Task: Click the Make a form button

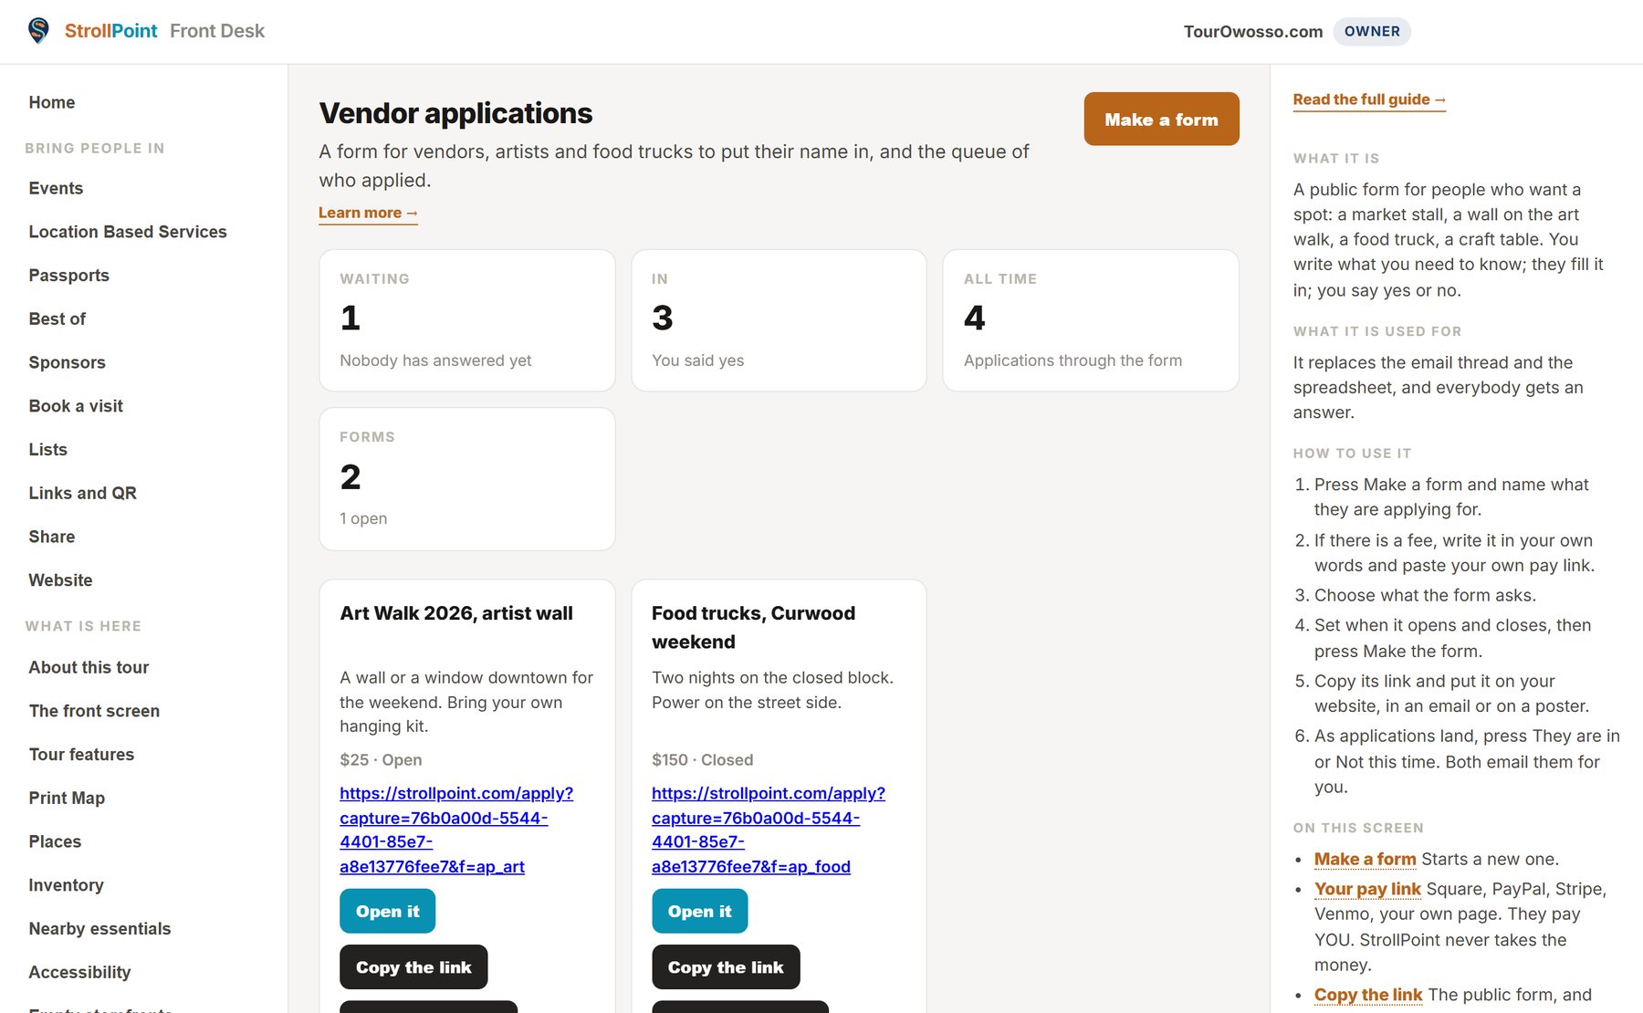Action: click(1161, 119)
